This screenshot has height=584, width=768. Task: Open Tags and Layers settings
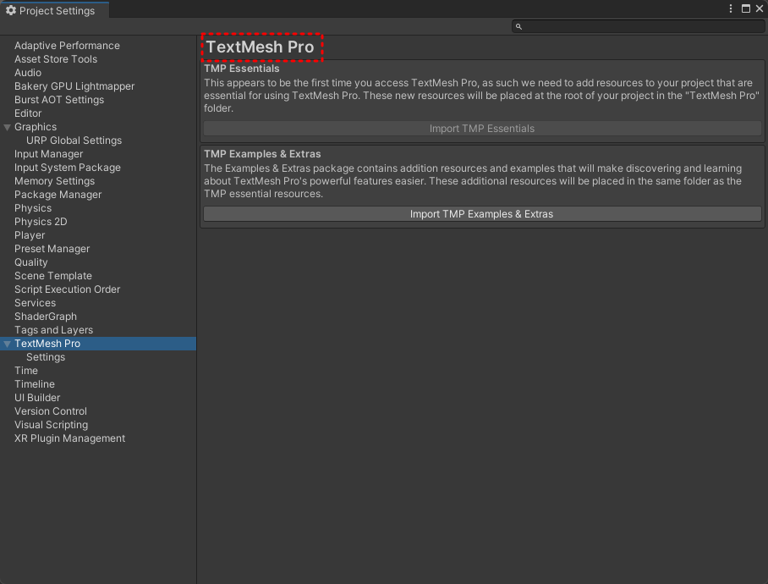click(x=53, y=330)
